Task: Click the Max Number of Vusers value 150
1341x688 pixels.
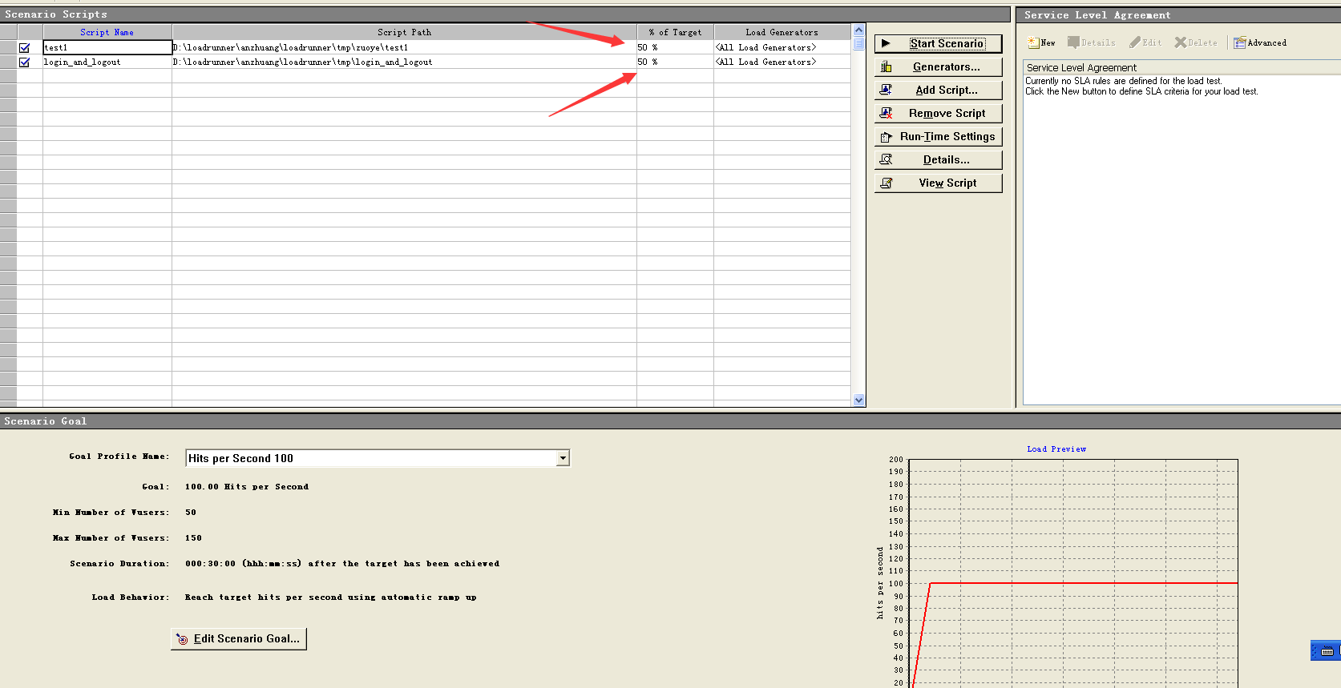Action: pos(193,538)
